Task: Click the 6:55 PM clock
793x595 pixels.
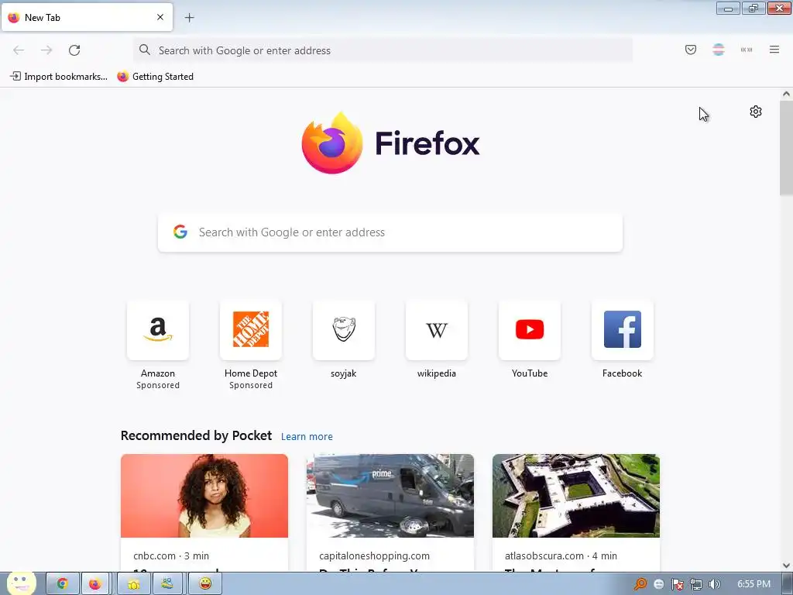Action: 754,584
